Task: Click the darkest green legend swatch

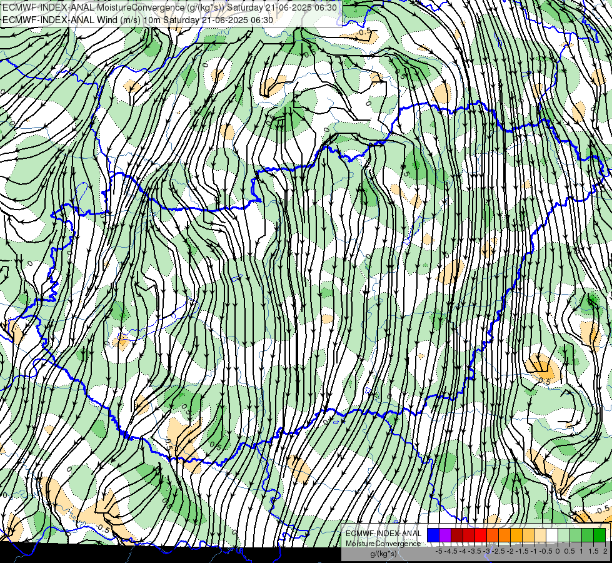Action: 599,535
